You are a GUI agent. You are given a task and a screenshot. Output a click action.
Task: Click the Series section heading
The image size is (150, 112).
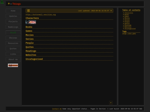pos(29,39)
